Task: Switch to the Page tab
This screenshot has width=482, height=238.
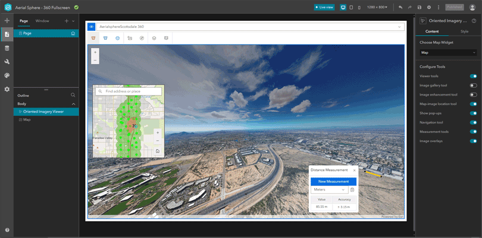Action: click(x=24, y=21)
